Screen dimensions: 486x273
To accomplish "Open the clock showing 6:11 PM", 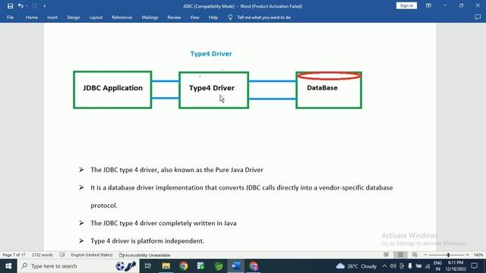I will 456,266.
